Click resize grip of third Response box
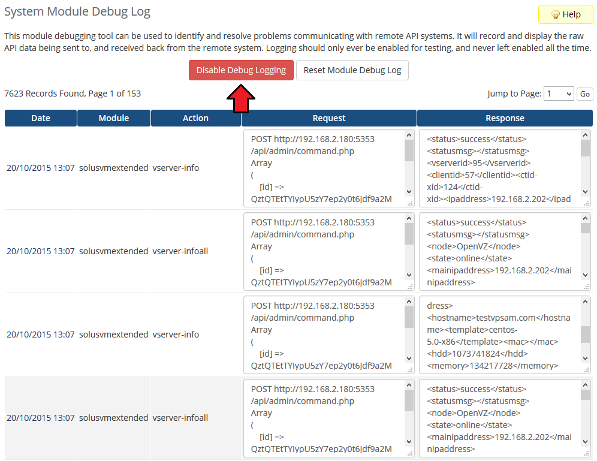 (x=586, y=370)
